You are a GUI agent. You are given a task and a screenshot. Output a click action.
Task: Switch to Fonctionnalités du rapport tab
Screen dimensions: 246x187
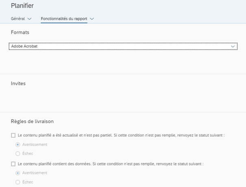64,19
